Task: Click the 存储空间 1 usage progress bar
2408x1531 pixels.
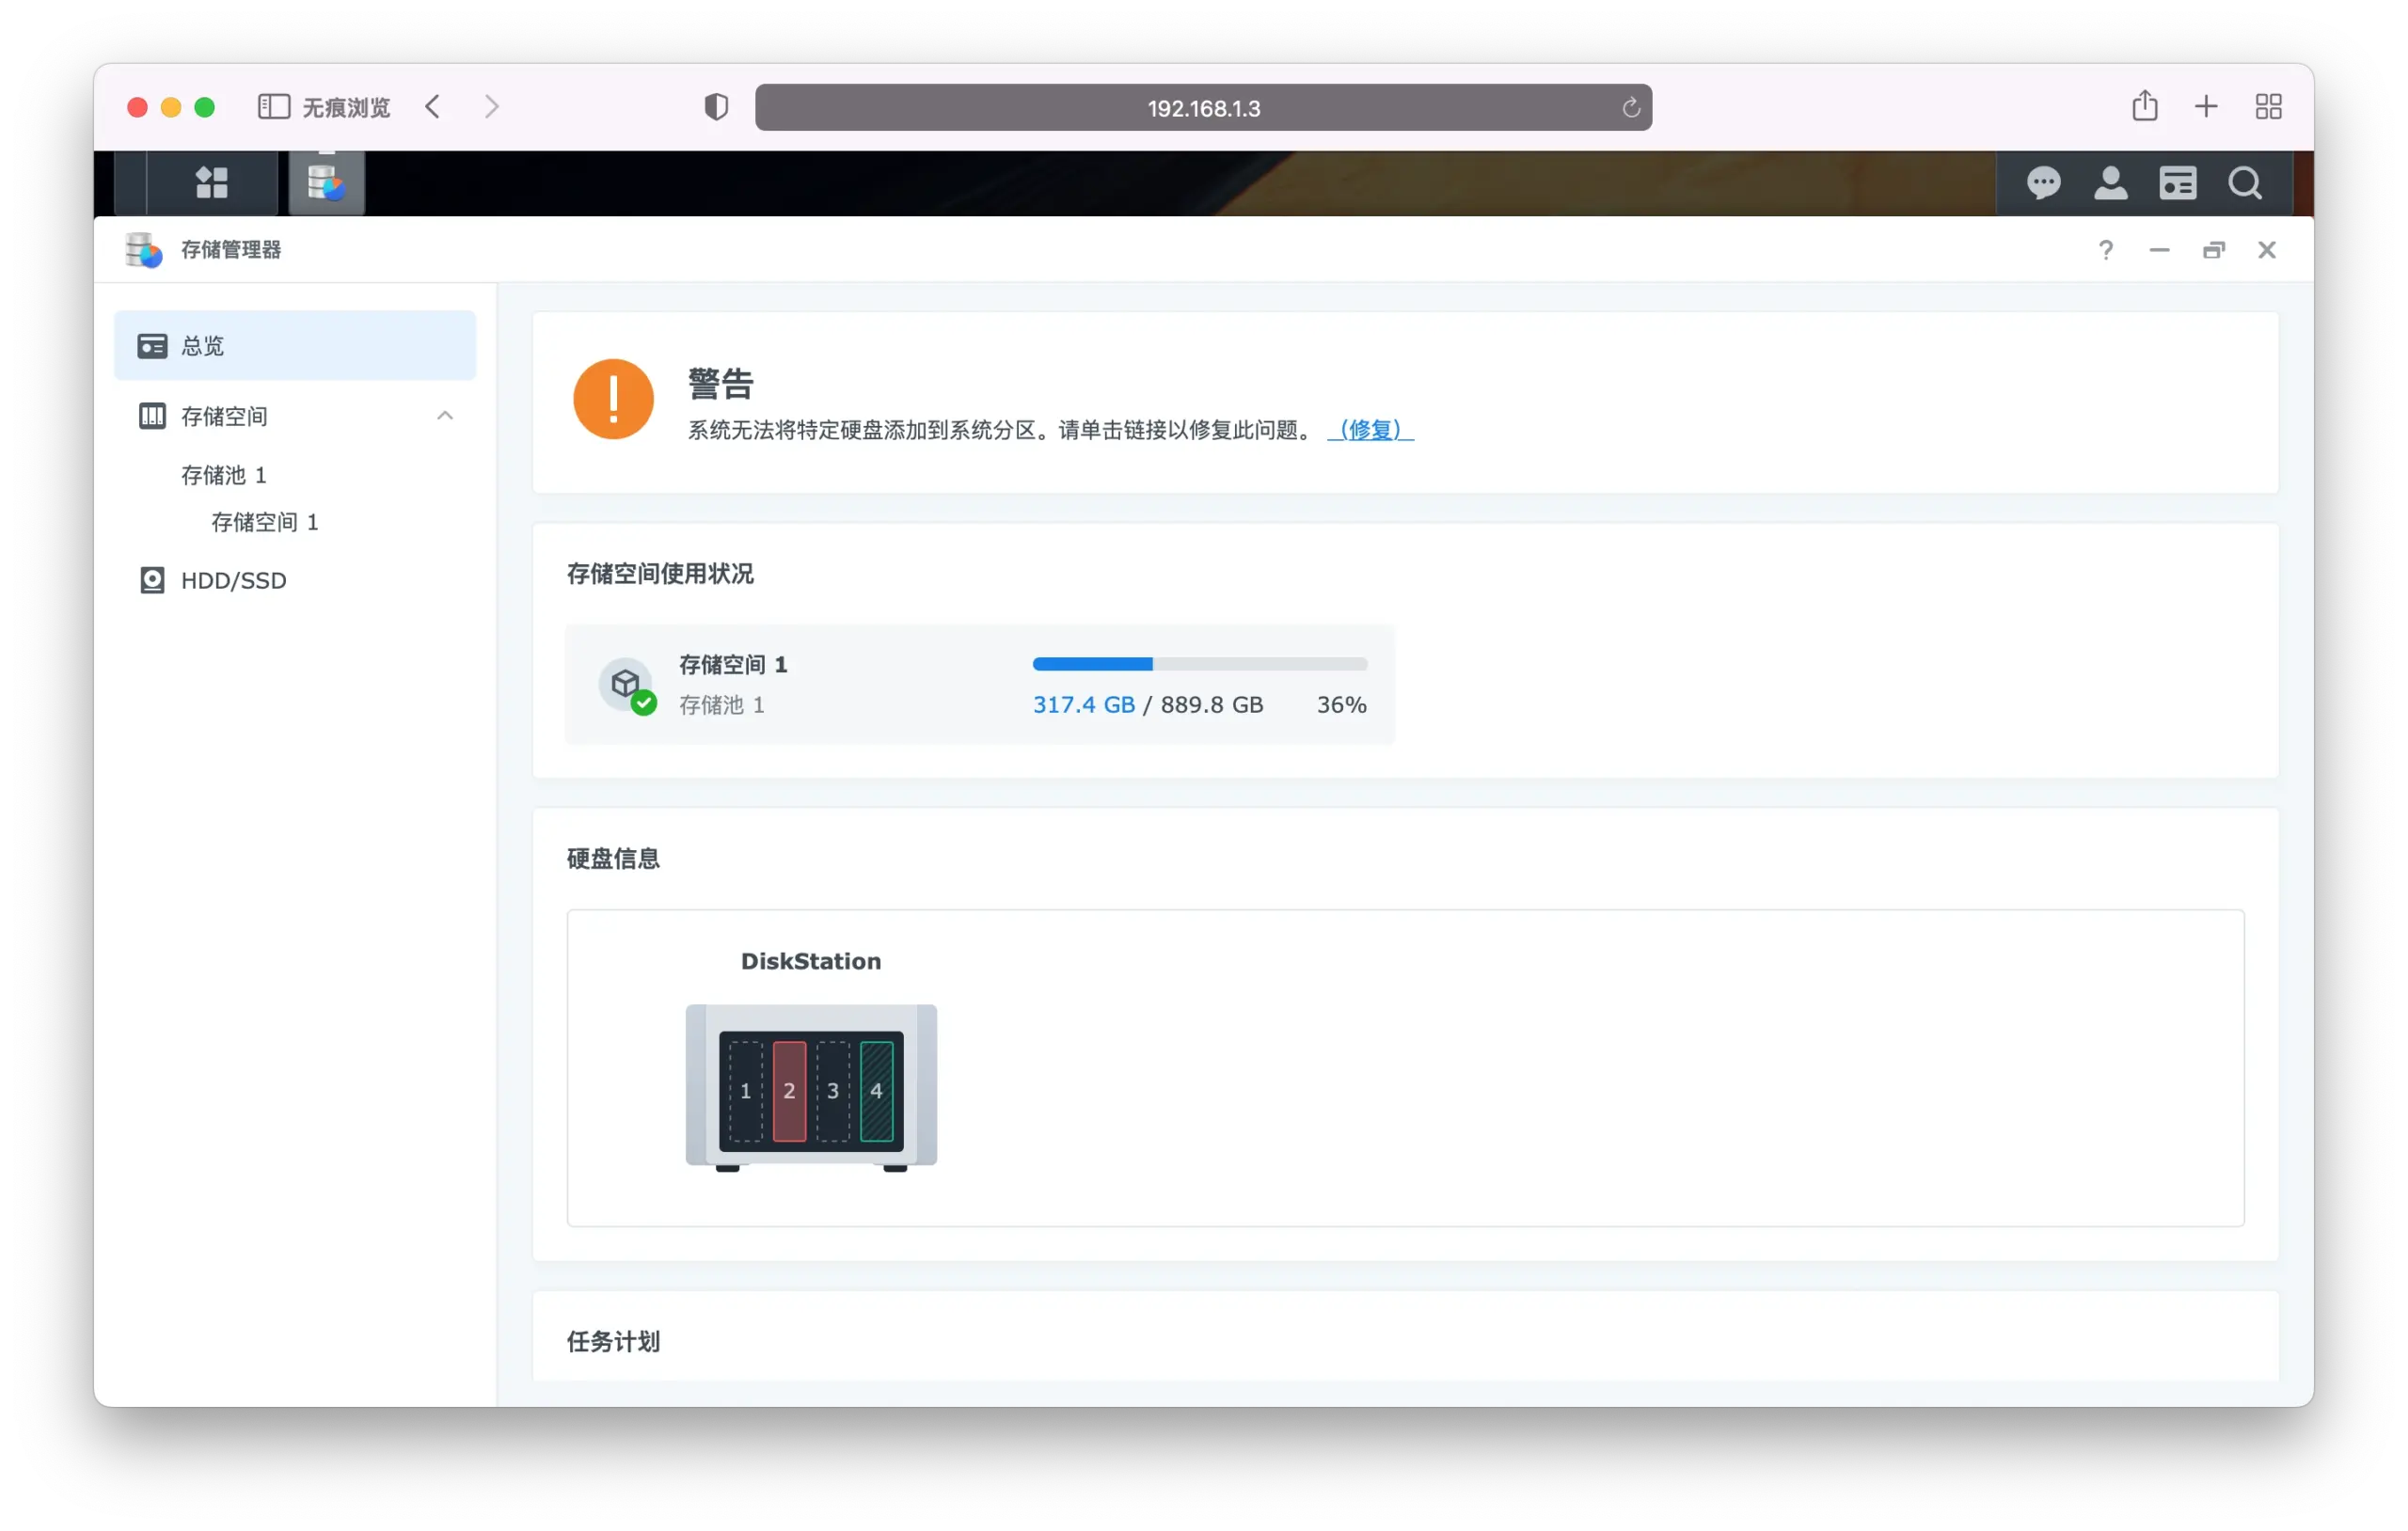Action: click(1199, 664)
